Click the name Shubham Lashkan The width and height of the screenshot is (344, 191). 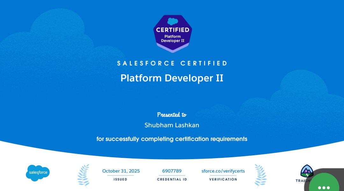tap(172, 125)
